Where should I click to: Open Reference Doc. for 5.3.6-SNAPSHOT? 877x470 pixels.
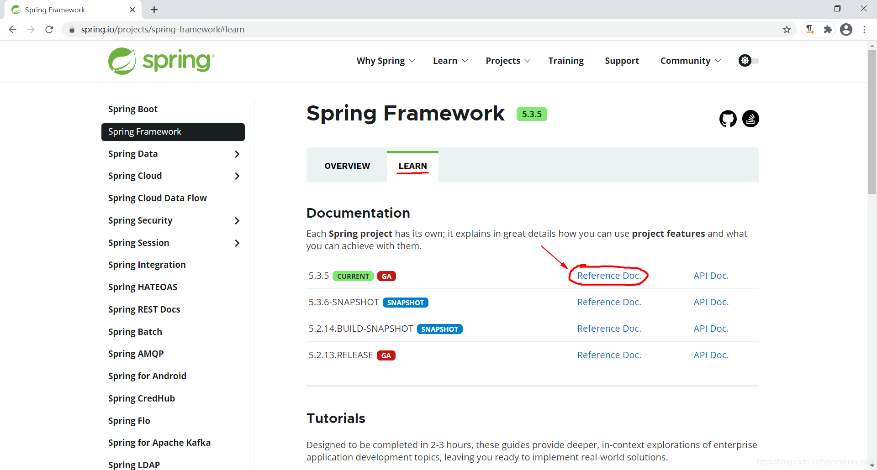coord(609,302)
